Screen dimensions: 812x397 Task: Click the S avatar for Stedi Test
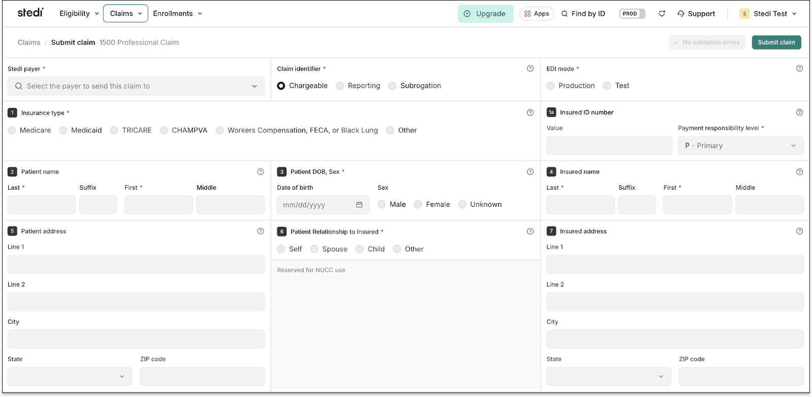pyautogui.click(x=745, y=14)
